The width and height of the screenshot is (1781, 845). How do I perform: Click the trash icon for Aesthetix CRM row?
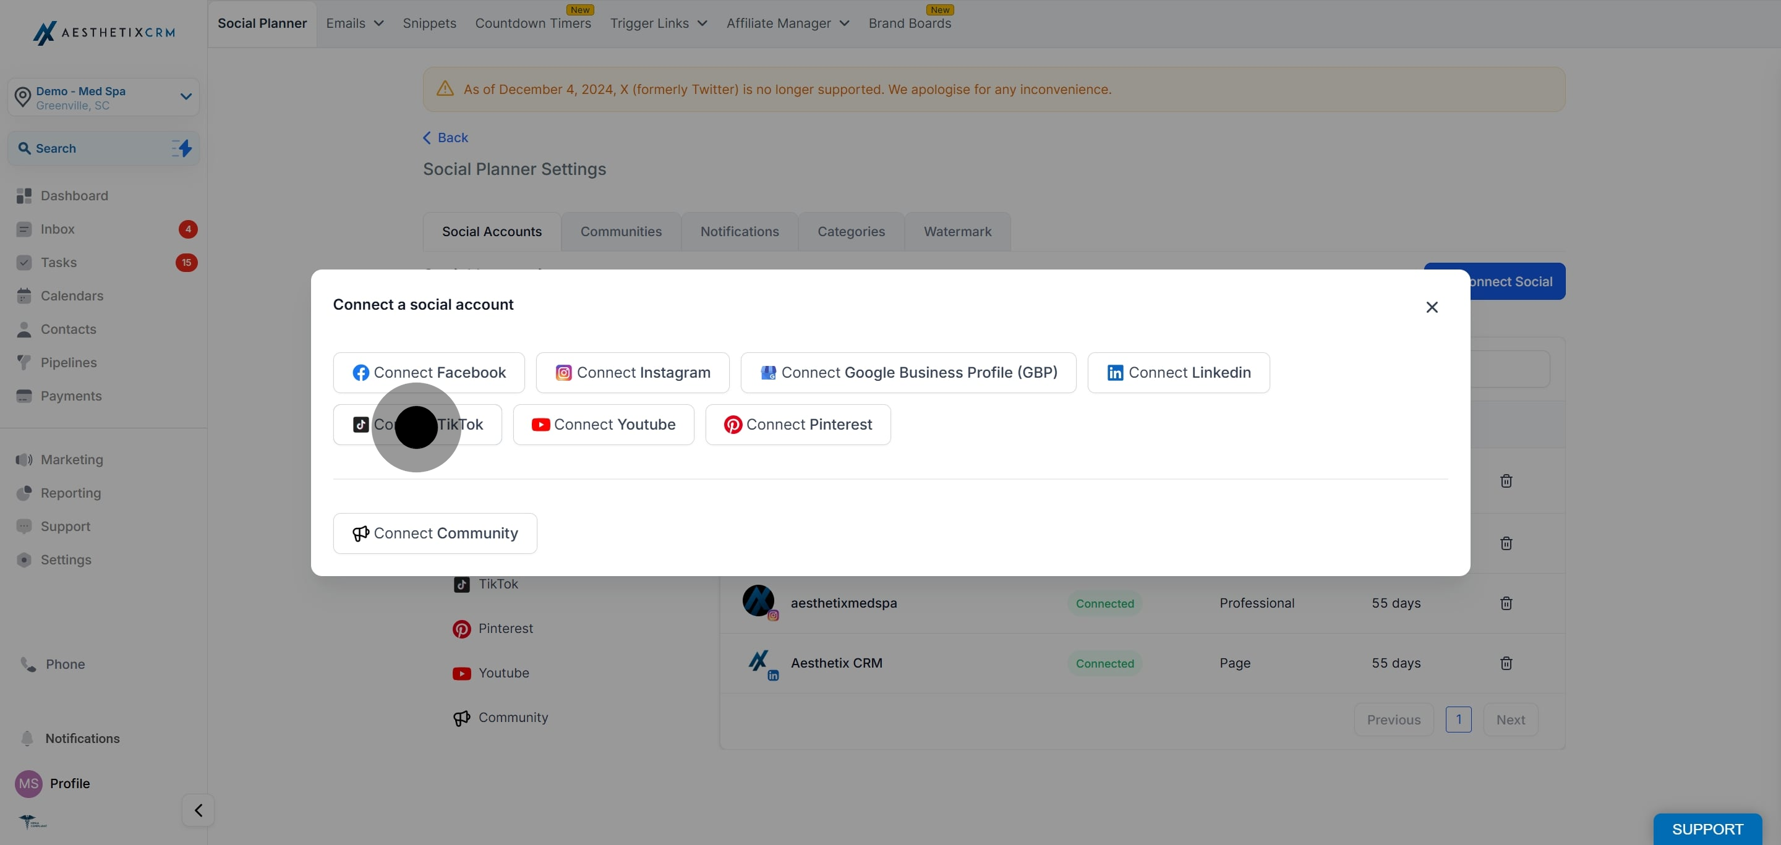pos(1506,663)
